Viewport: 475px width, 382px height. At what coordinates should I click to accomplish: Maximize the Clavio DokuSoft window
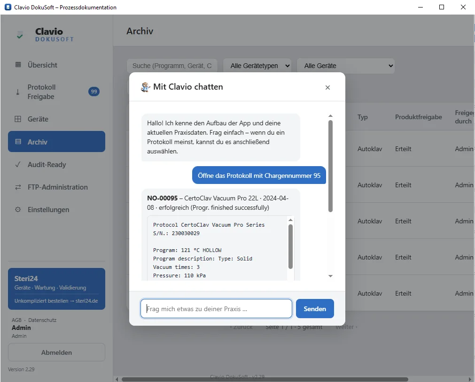[x=441, y=7]
